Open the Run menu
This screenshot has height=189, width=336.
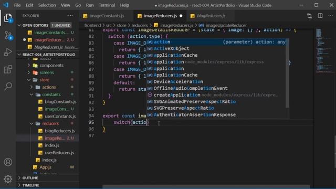90,5
